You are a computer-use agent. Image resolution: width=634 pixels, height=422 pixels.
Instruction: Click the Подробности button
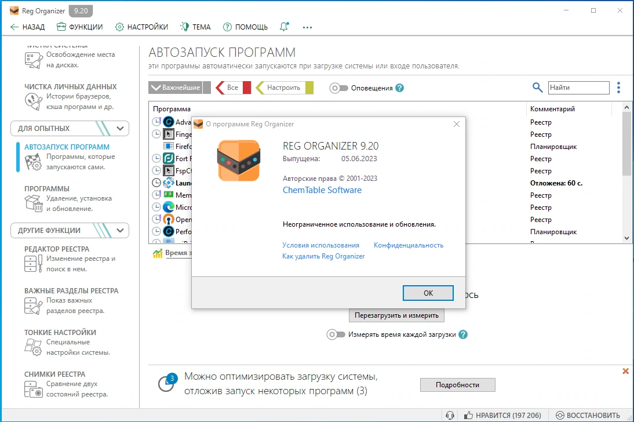coord(457,385)
